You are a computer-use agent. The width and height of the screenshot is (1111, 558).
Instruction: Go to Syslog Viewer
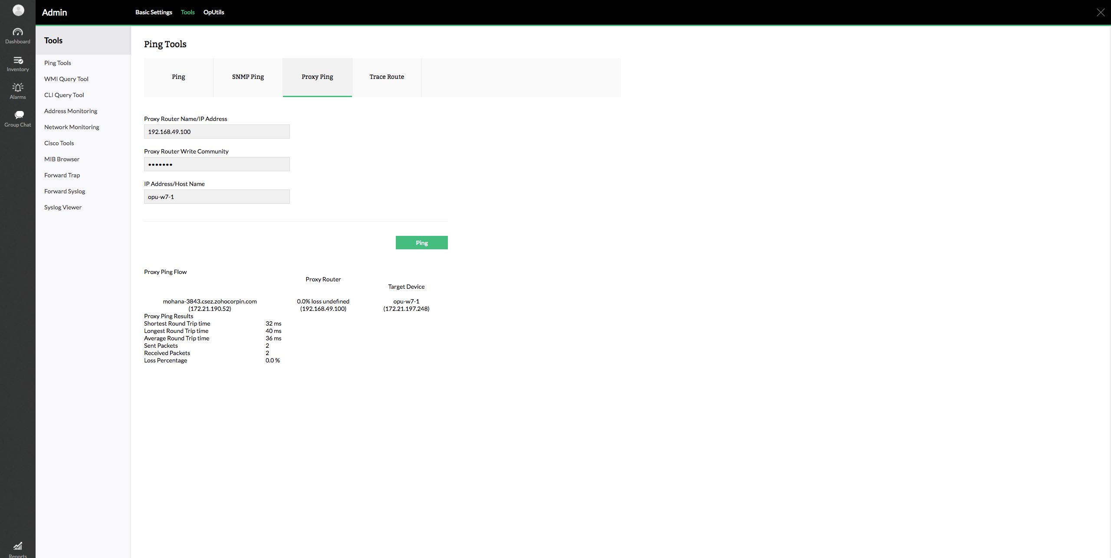pyautogui.click(x=63, y=207)
